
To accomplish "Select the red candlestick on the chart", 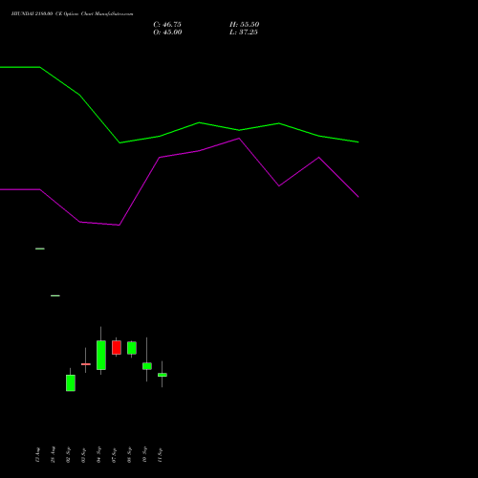I will [117, 347].
